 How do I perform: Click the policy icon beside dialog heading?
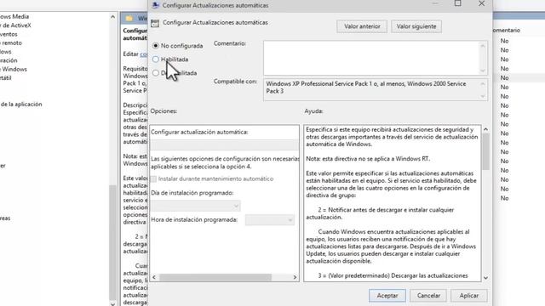tap(155, 23)
